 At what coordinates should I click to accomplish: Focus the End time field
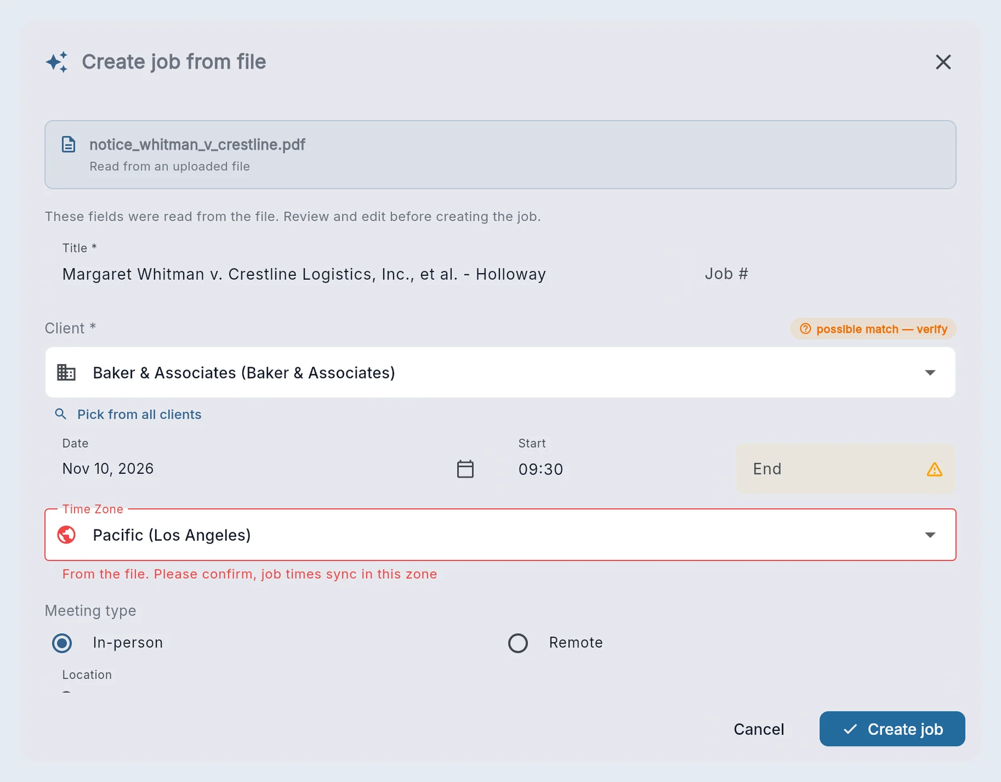click(x=846, y=468)
